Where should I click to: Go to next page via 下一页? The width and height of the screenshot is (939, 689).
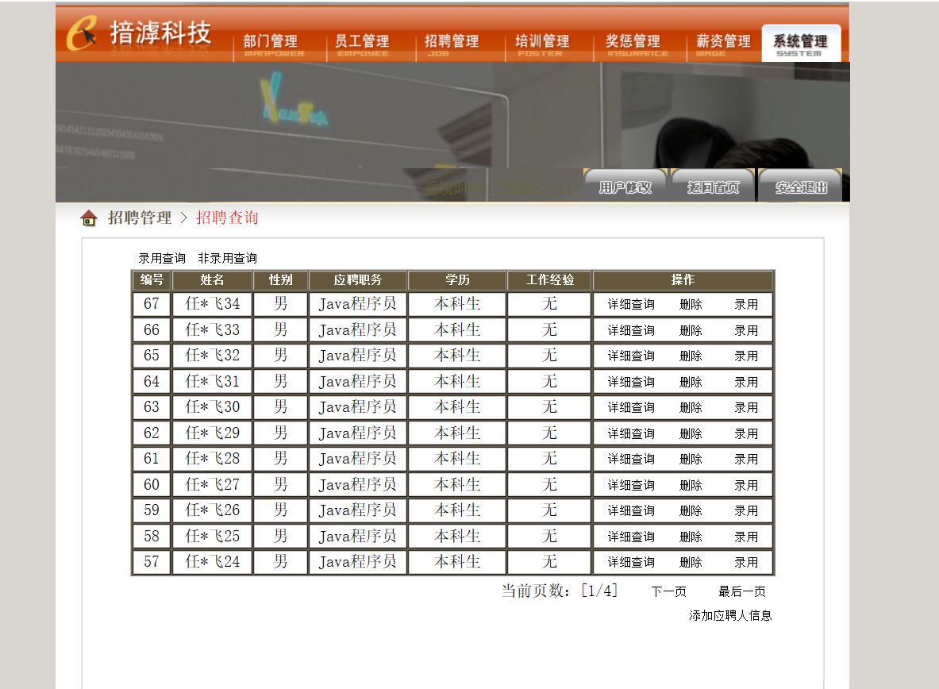[x=668, y=592]
